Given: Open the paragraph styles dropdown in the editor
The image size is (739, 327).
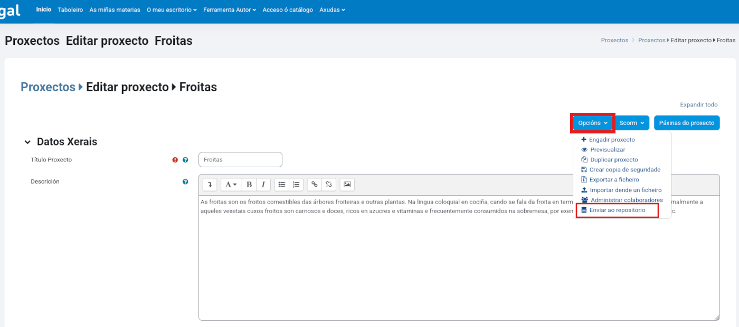Looking at the screenshot, I should point(231,184).
